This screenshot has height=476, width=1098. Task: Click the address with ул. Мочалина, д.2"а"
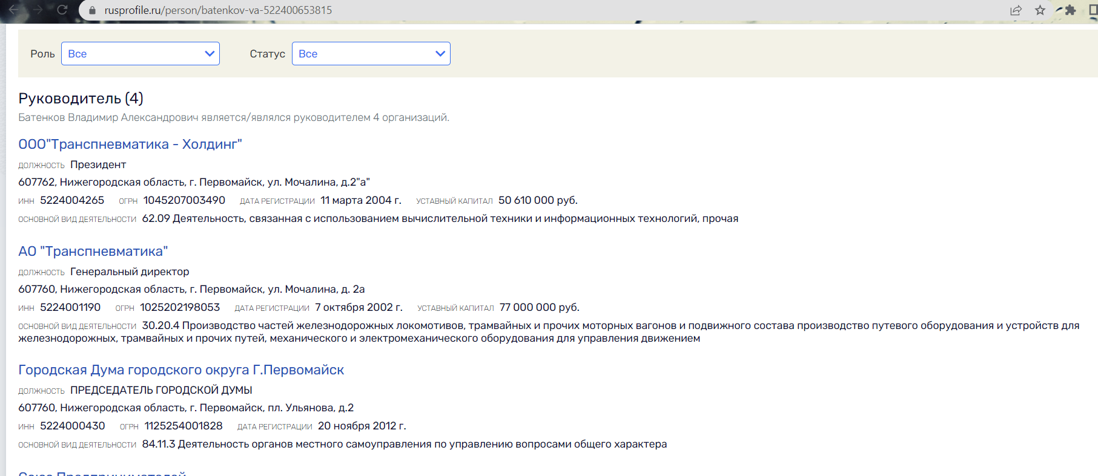click(194, 182)
